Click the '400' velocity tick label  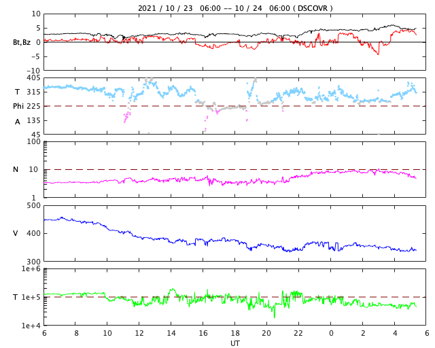[33, 233]
